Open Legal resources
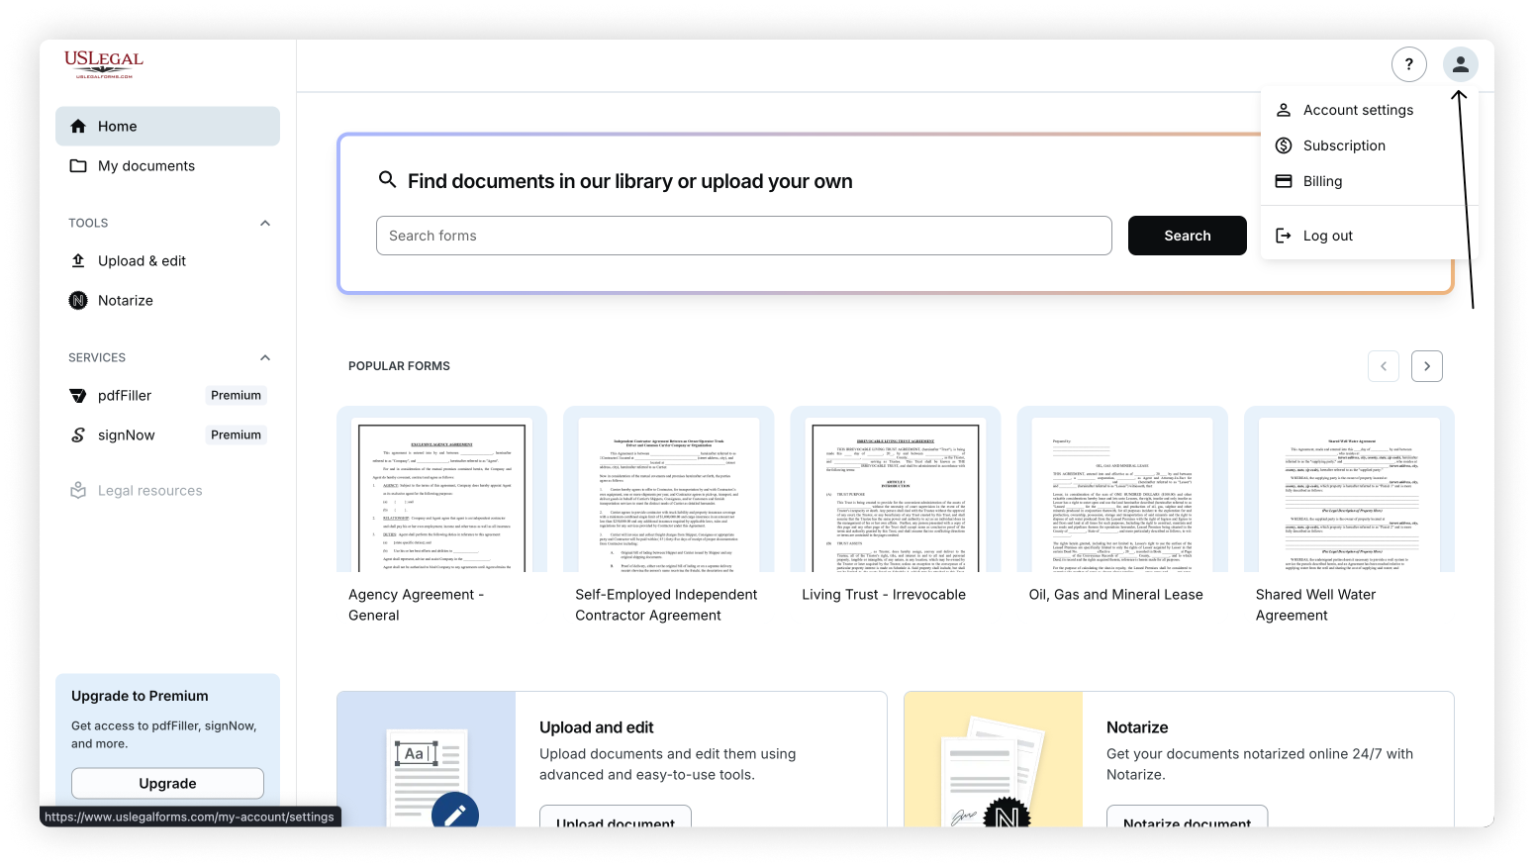Viewport: 1534px width, 867px height. coord(149,490)
